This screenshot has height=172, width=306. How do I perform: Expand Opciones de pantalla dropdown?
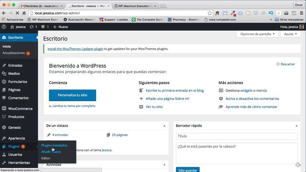(x=257, y=34)
